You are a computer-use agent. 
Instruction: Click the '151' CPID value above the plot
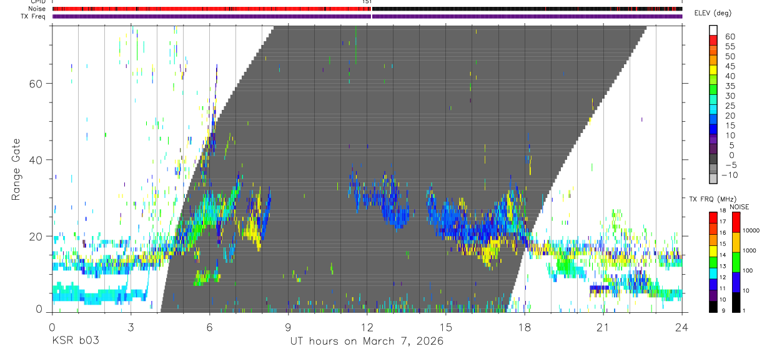pos(367,2)
